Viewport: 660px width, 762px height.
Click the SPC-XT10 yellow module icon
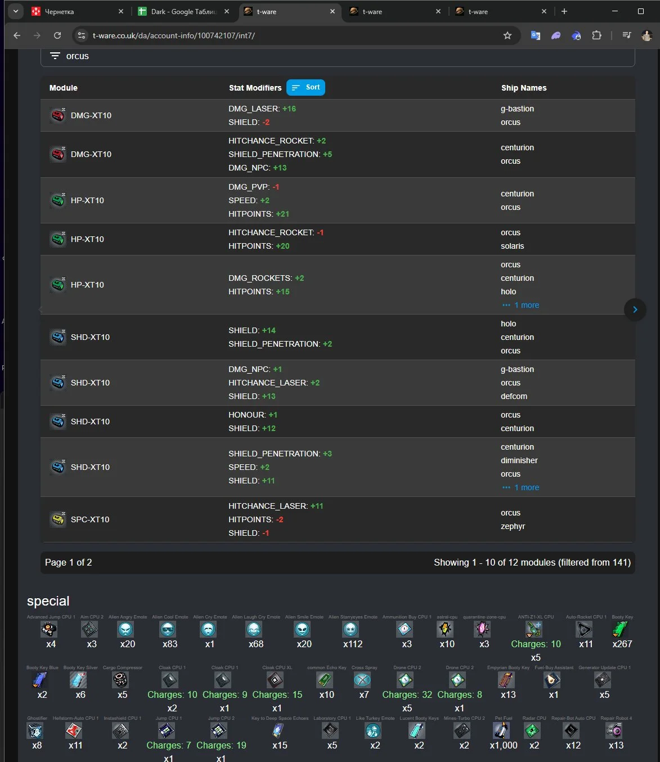point(58,519)
